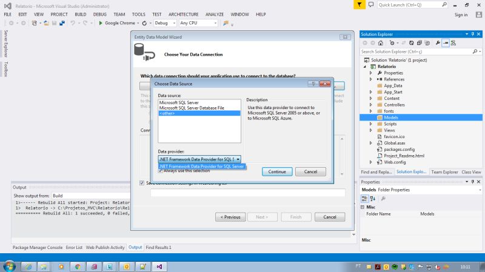The height and width of the screenshot is (272, 485).
Task: Click the Save All toolbar icon
Action: click(62, 23)
